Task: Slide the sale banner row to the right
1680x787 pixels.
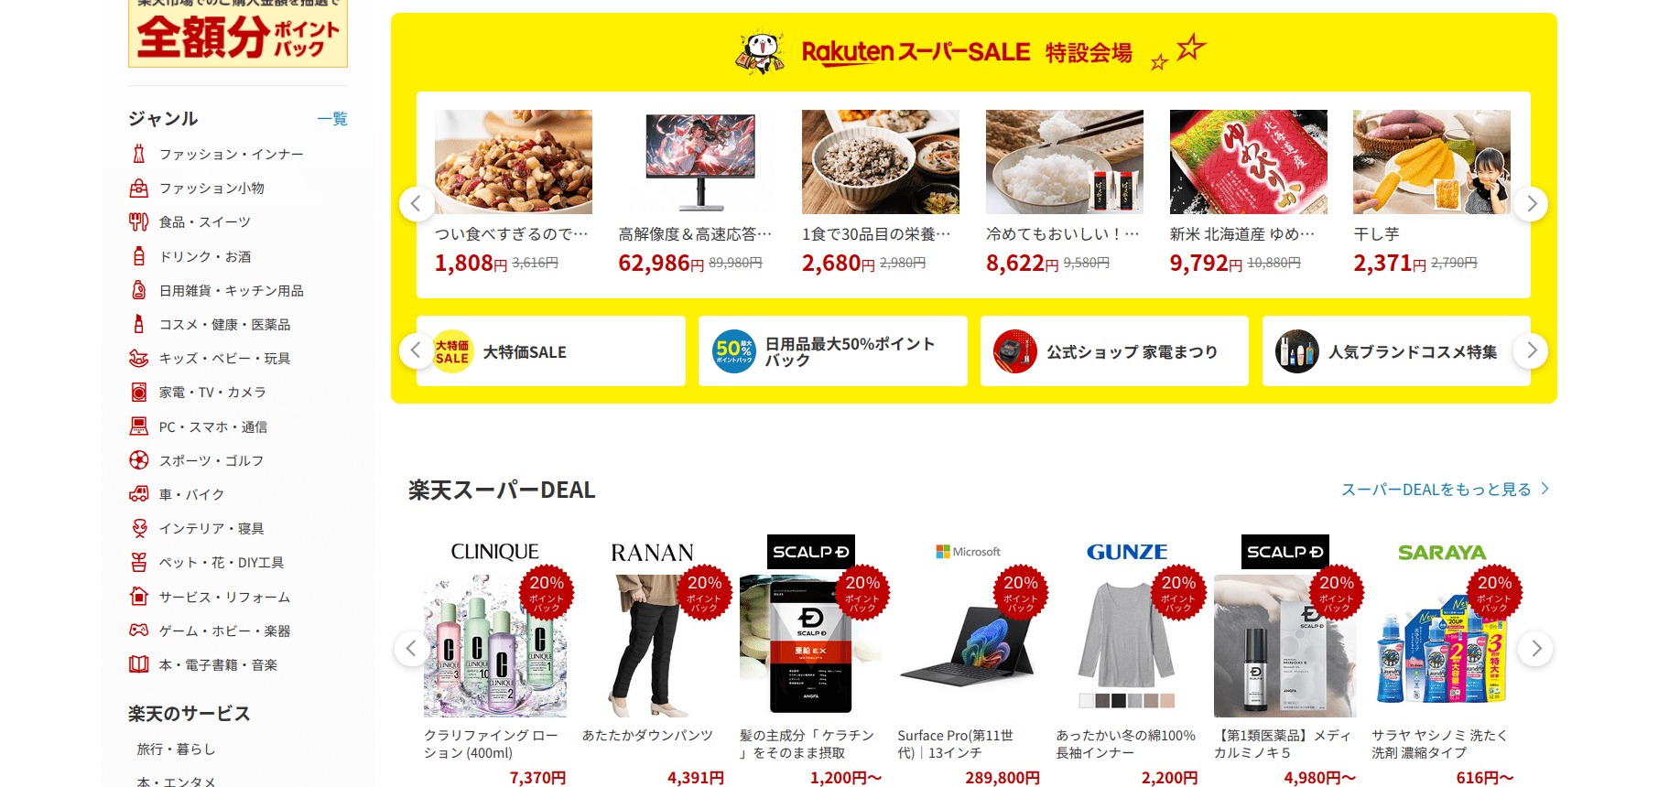Action: point(1531,350)
